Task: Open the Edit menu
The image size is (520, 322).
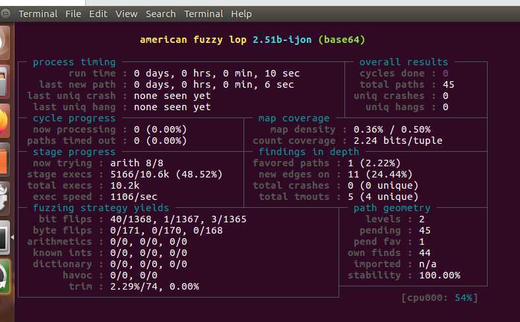Action: 98,14
